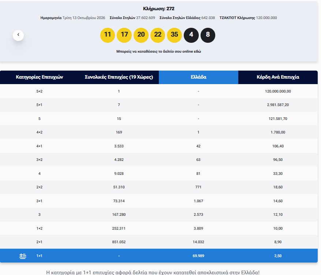Click the Κέρδη Ανά Επιτυχία header

coord(278,77)
